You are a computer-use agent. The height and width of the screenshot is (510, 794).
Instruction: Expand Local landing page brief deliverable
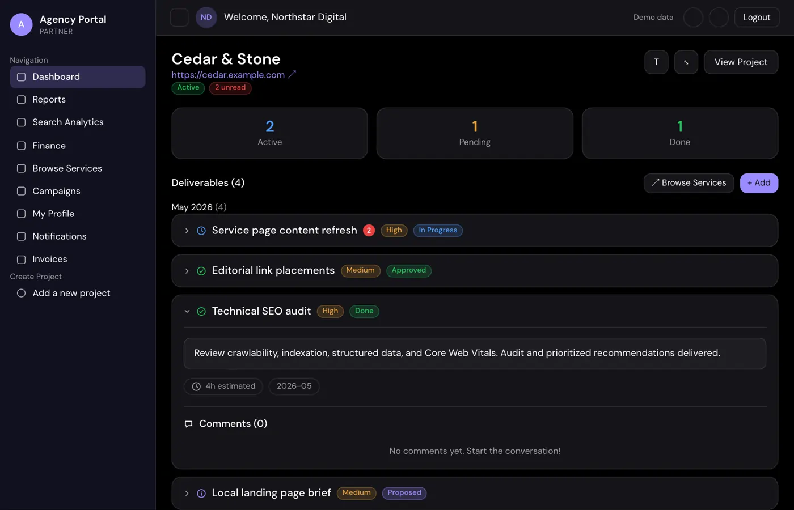(187, 494)
